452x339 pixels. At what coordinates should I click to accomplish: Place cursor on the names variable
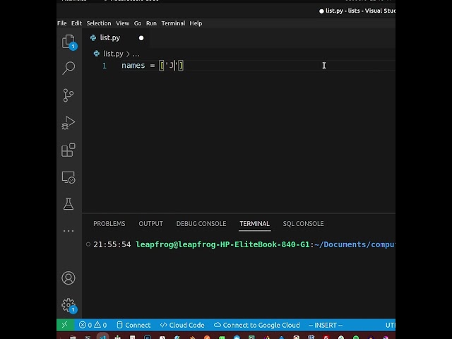click(x=133, y=66)
